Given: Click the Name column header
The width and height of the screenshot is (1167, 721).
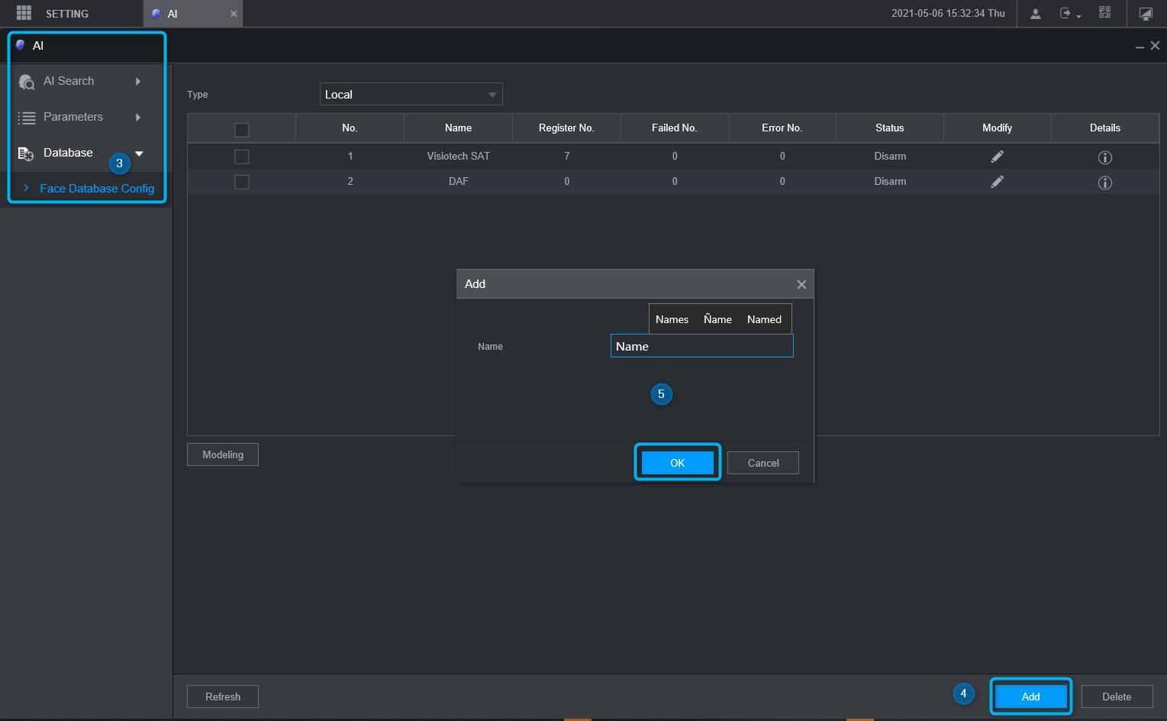Looking at the screenshot, I should [x=459, y=128].
